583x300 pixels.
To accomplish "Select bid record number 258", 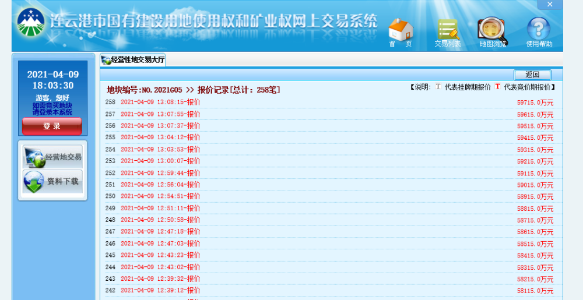I will coord(110,102).
